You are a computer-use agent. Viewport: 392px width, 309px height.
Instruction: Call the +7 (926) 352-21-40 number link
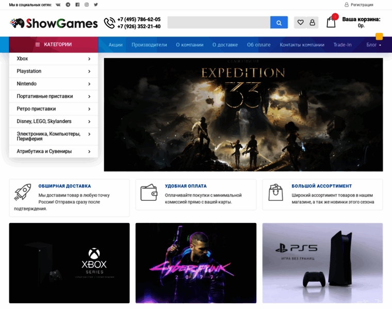click(139, 26)
